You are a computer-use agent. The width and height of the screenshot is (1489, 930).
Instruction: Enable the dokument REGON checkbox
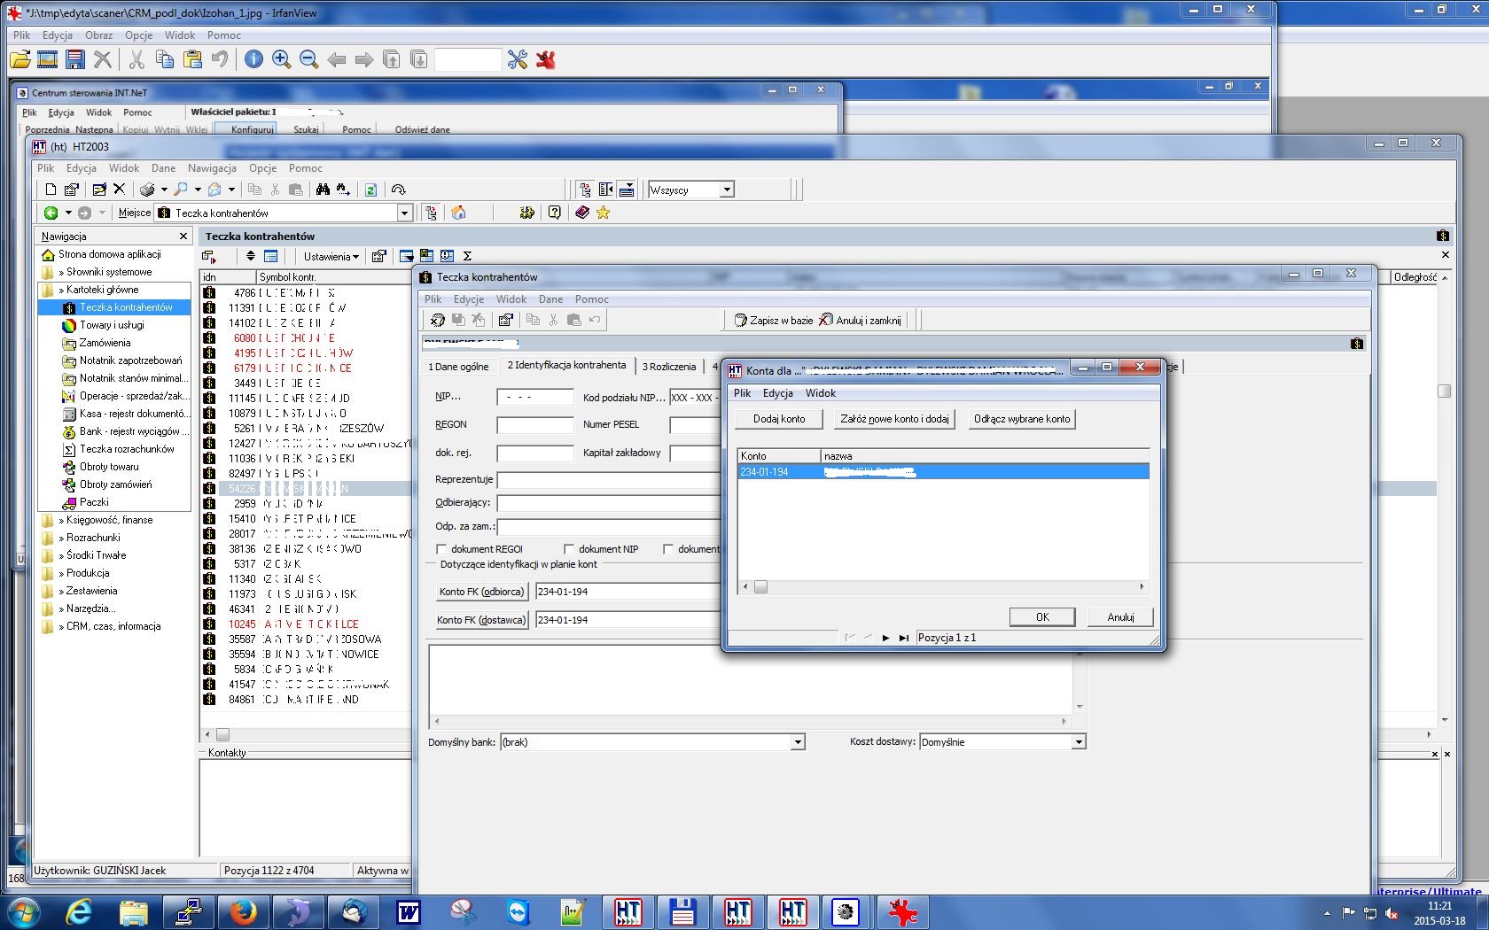point(440,549)
